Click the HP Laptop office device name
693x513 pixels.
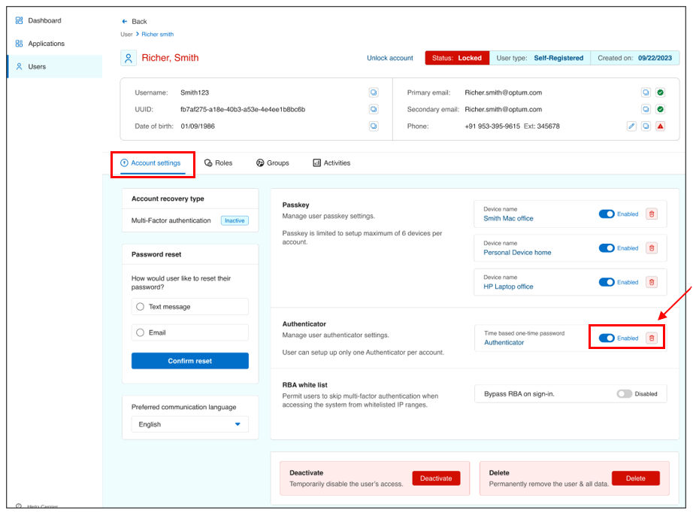click(508, 287)
